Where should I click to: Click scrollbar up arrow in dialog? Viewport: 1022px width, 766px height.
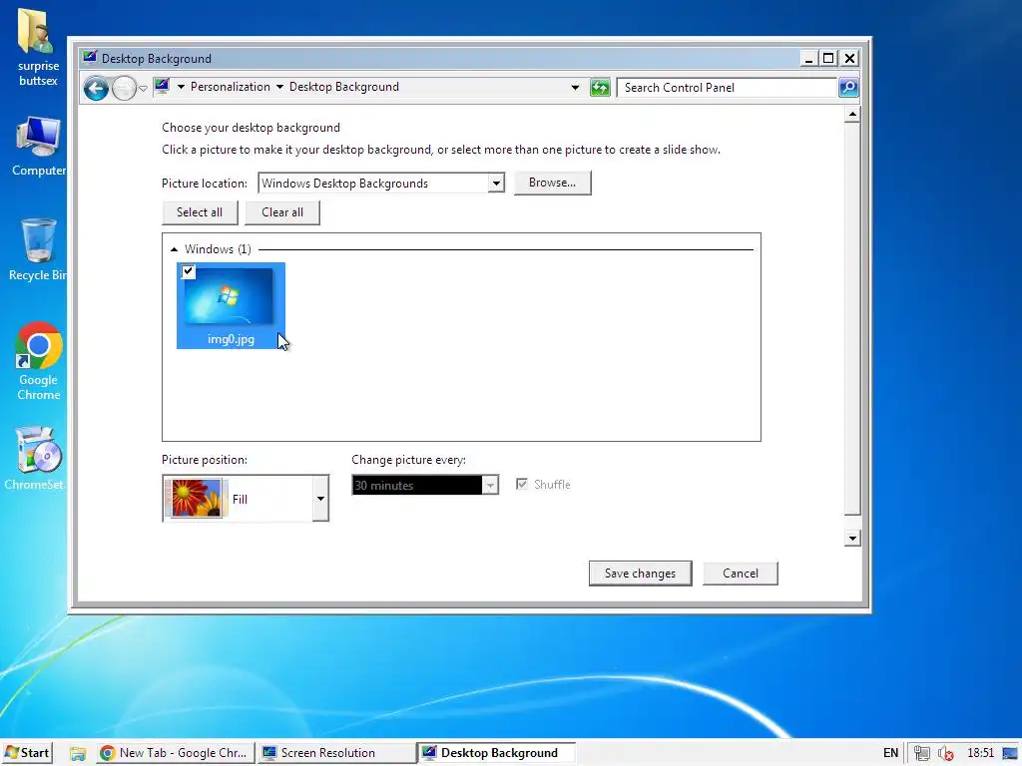(852, 115)
